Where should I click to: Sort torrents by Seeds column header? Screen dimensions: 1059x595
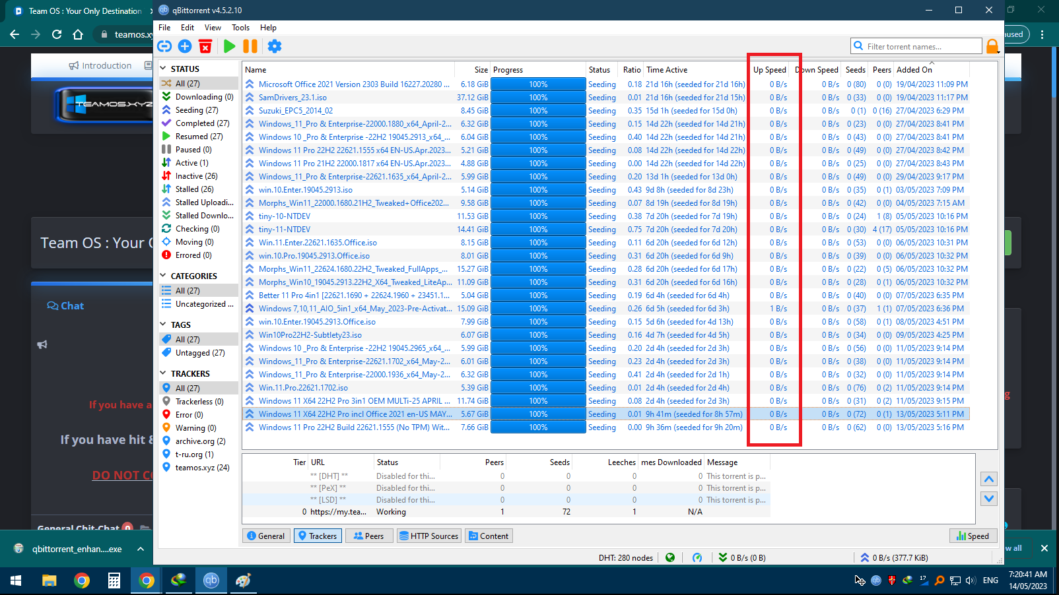(856, 70)
